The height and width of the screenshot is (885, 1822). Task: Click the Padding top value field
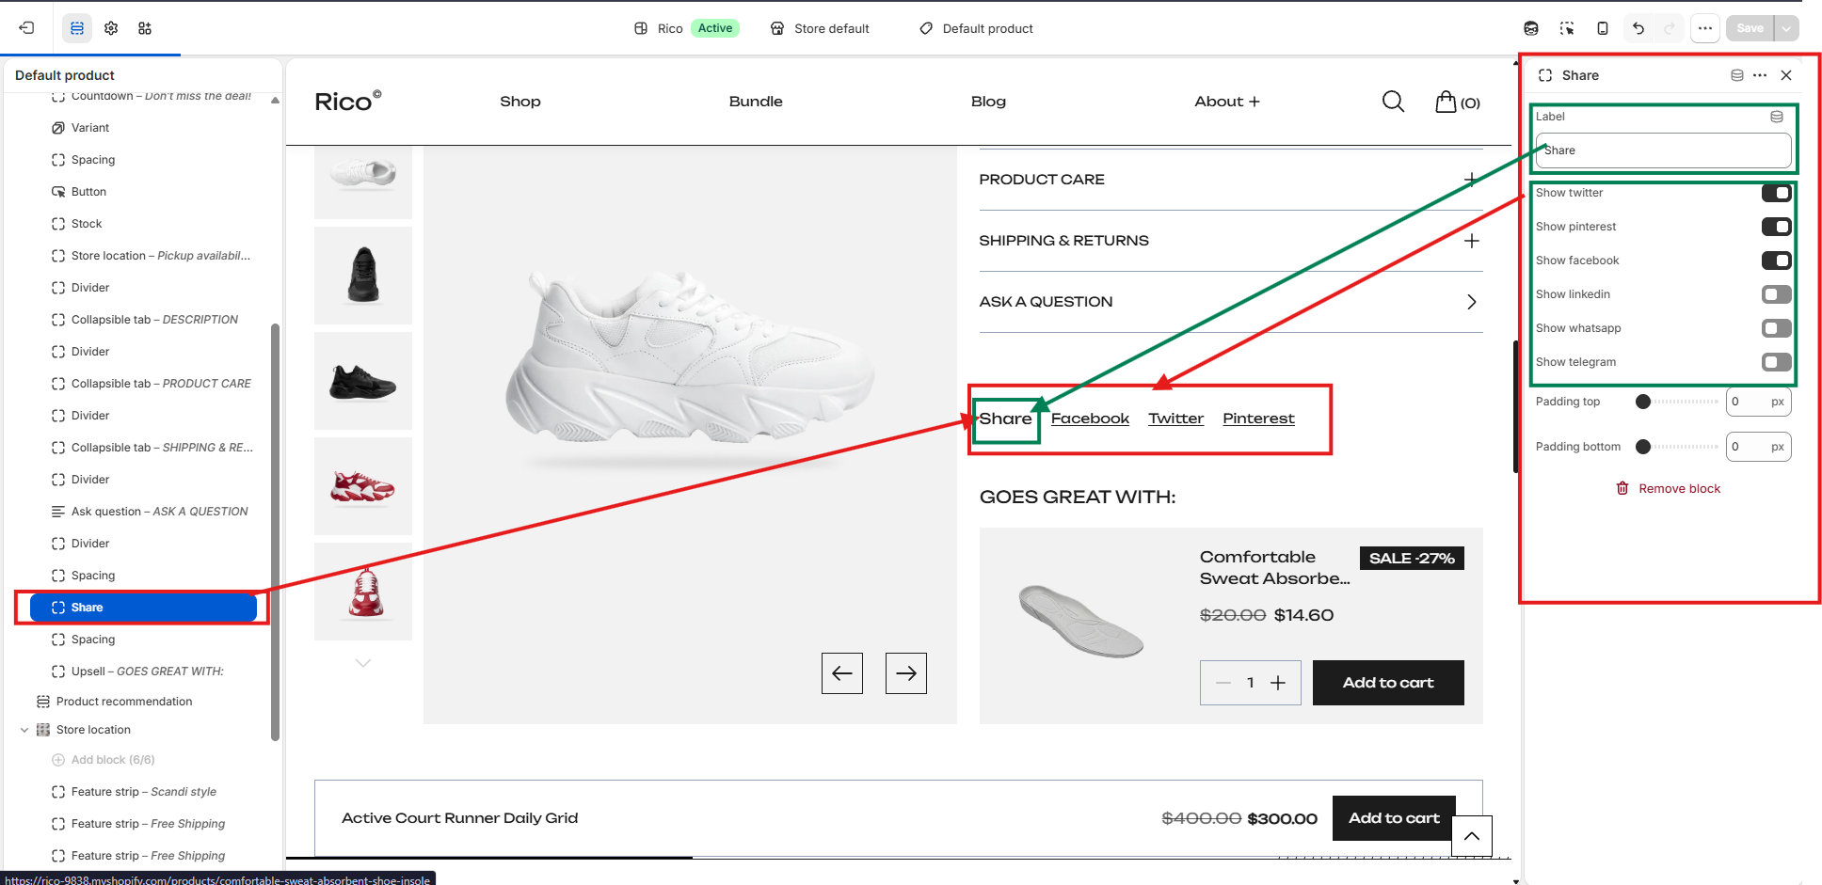click(1758, 402)
